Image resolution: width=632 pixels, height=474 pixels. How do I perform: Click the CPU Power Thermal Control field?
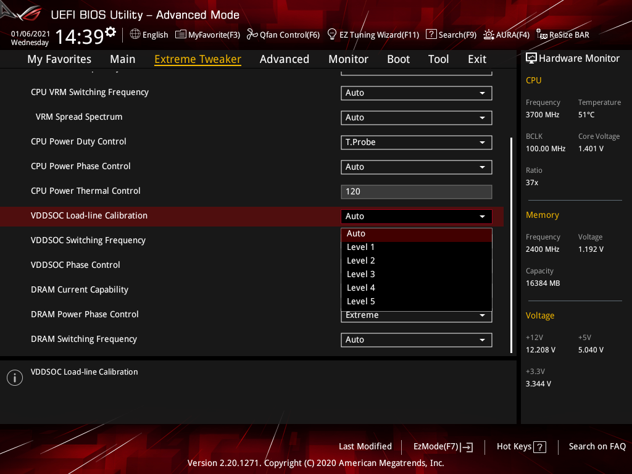[x=417, y=191]
